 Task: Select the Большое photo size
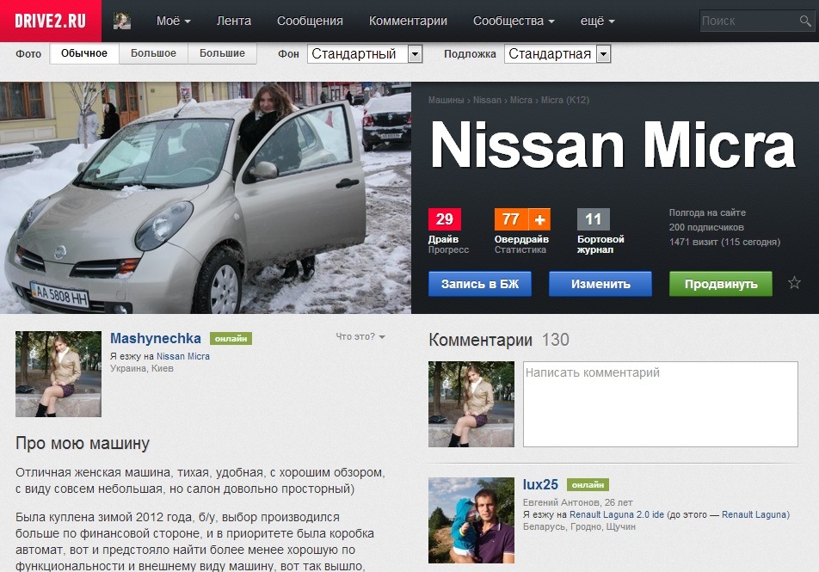pos(153,53)
